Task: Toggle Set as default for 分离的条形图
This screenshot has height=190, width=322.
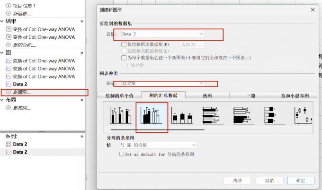Action: [x=122, y=154]
